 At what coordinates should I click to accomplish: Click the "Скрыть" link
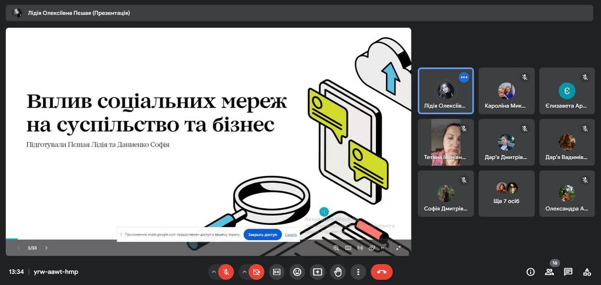[291, 235]
